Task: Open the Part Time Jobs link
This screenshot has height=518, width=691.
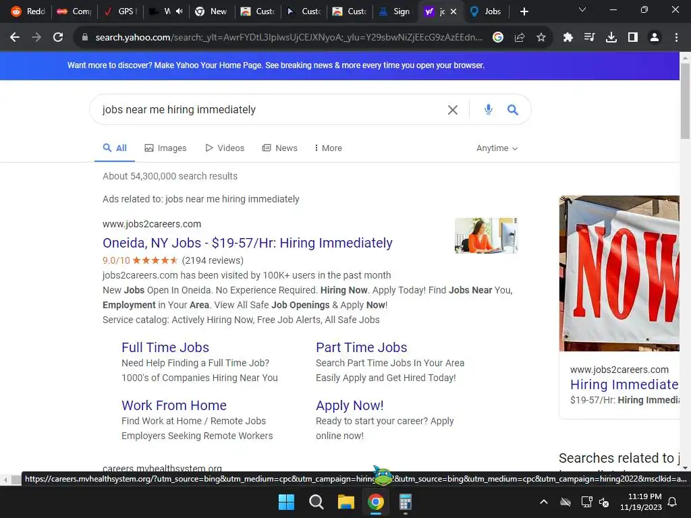Action: [362, 347]
